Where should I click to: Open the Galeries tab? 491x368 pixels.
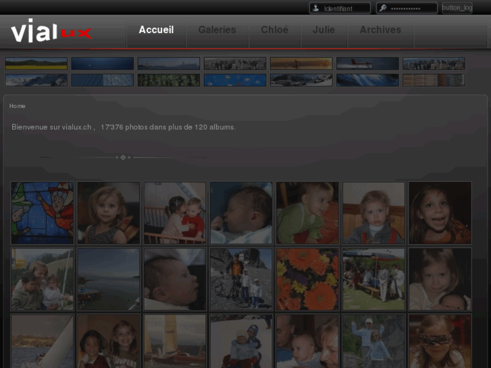(217, 30)
